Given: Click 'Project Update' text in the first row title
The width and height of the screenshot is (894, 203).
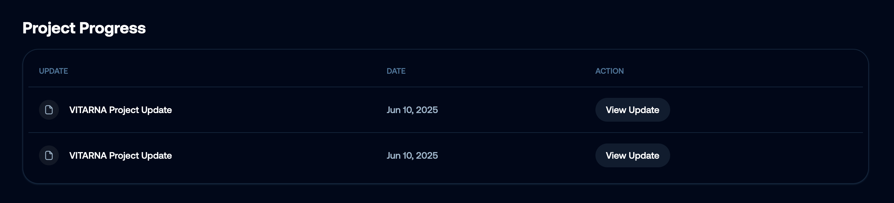Looking at the screenshot, I should coord(140,110).
